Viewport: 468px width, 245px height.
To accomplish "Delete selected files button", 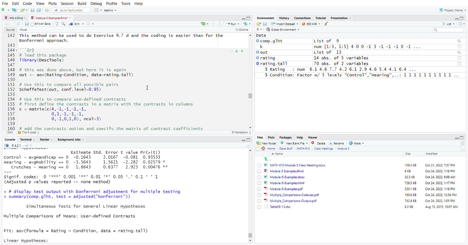I will pos(318,143).
